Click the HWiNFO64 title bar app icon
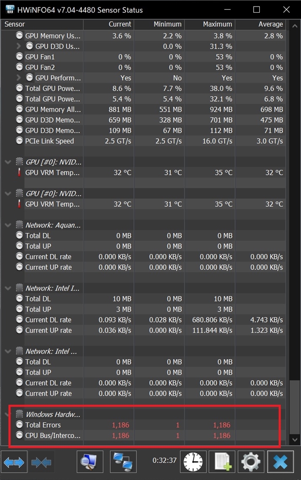The image size is (301, 480). tap(11, 10)
